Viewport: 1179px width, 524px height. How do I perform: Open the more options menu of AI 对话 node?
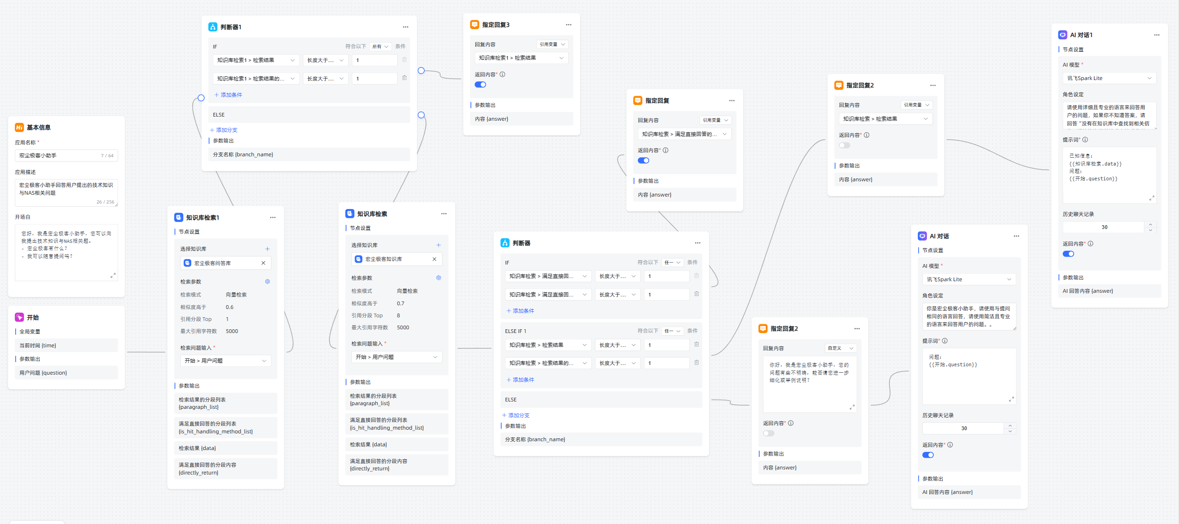[x=1016, y=236]
